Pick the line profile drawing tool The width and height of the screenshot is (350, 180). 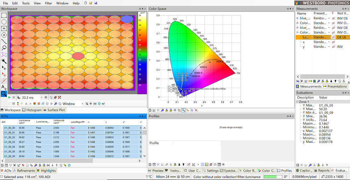pyautogui.click(x=4, y=41)
